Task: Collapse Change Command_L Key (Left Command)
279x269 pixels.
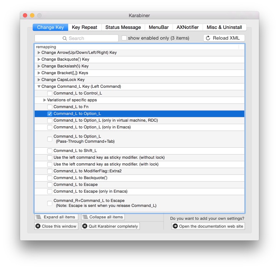Action: (x=39, y=86)
